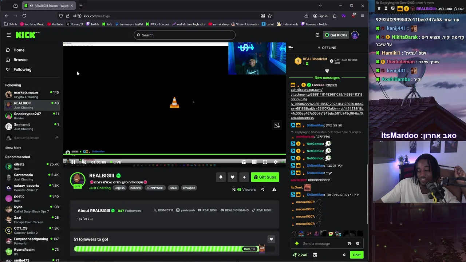Open a new browser tab
Viewport: 466px width, 262px height.
(81, 5)
